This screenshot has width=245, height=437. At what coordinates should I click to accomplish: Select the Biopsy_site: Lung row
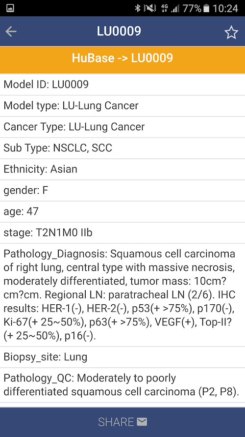coord(122,357)
